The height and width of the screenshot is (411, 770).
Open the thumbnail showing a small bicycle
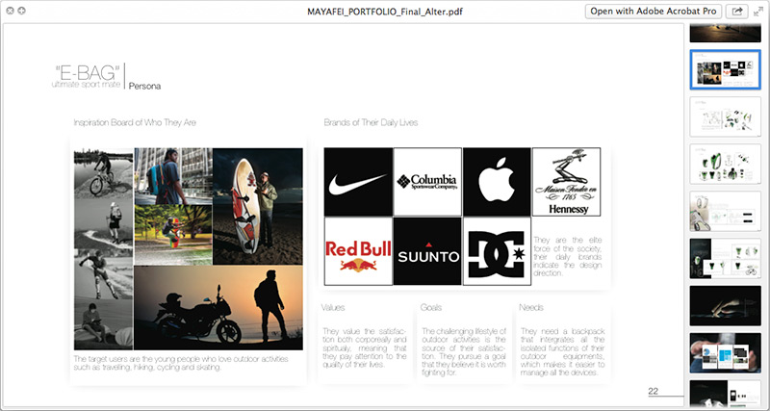coord(725,258)
